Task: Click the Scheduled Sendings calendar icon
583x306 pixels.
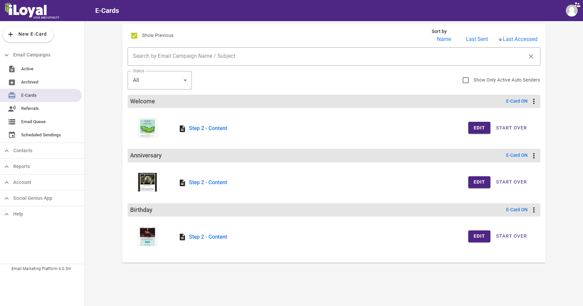Action: click(12, 135)
